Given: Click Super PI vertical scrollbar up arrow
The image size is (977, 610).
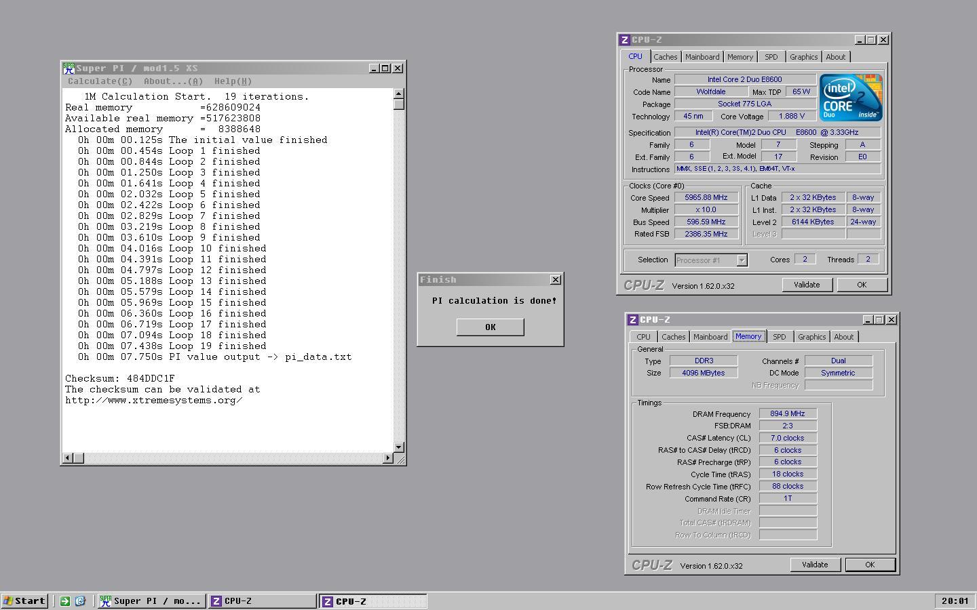Looking at the screenshot, I should point(399,94).
